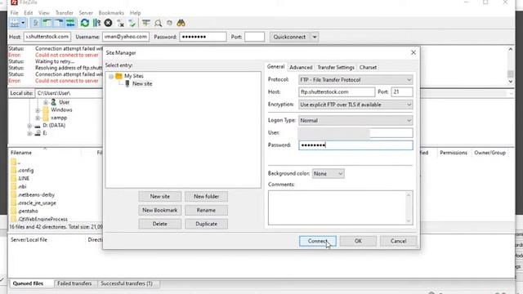Toggle the local directory tree view

(47, 23)
